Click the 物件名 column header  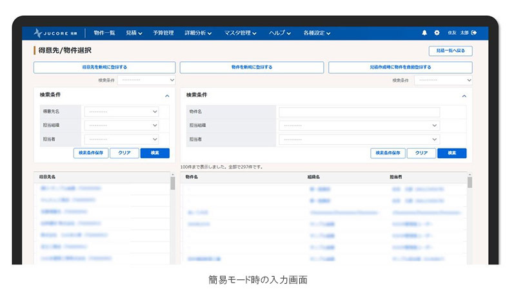click(x=192, y=177)
